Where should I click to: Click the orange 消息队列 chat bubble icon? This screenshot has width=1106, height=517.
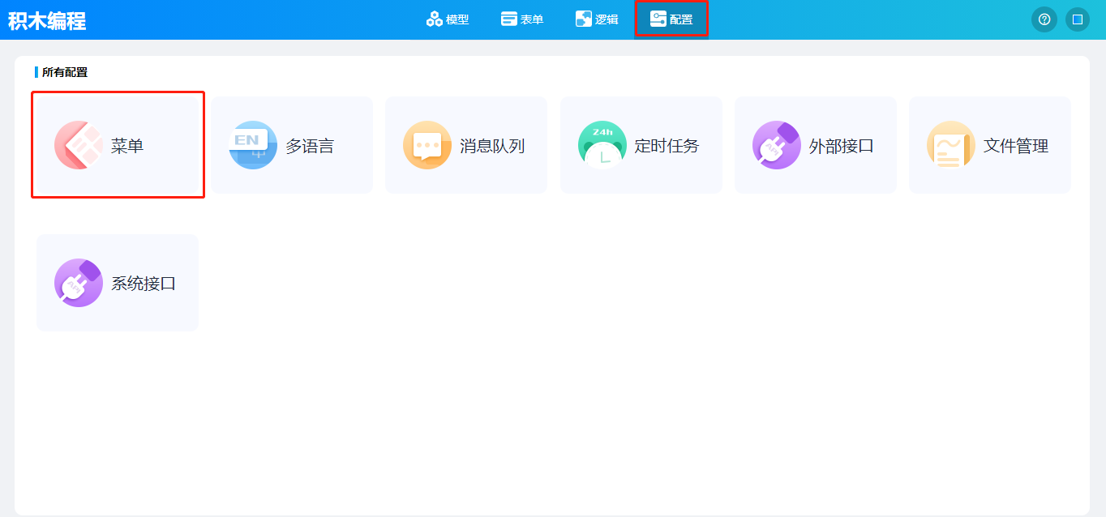(x=427, y=145)
